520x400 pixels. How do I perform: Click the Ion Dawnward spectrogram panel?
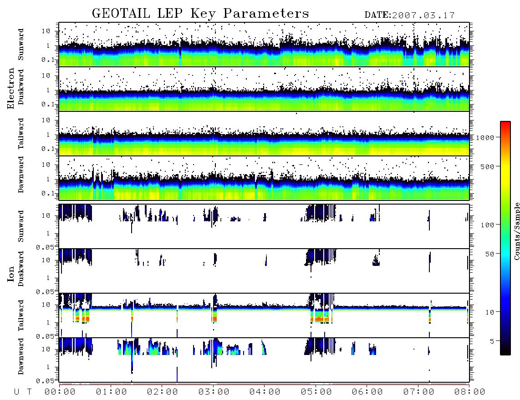pyautogui.click(x=264, y=360)
